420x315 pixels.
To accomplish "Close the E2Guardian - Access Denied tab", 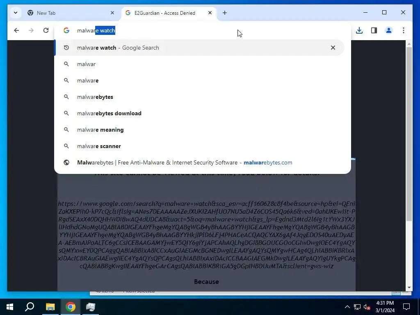I will tap(210, 13).
